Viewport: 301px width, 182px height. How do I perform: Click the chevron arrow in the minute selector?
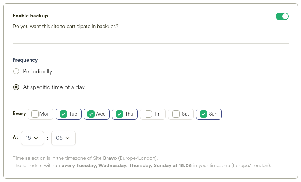pos(68,138)
